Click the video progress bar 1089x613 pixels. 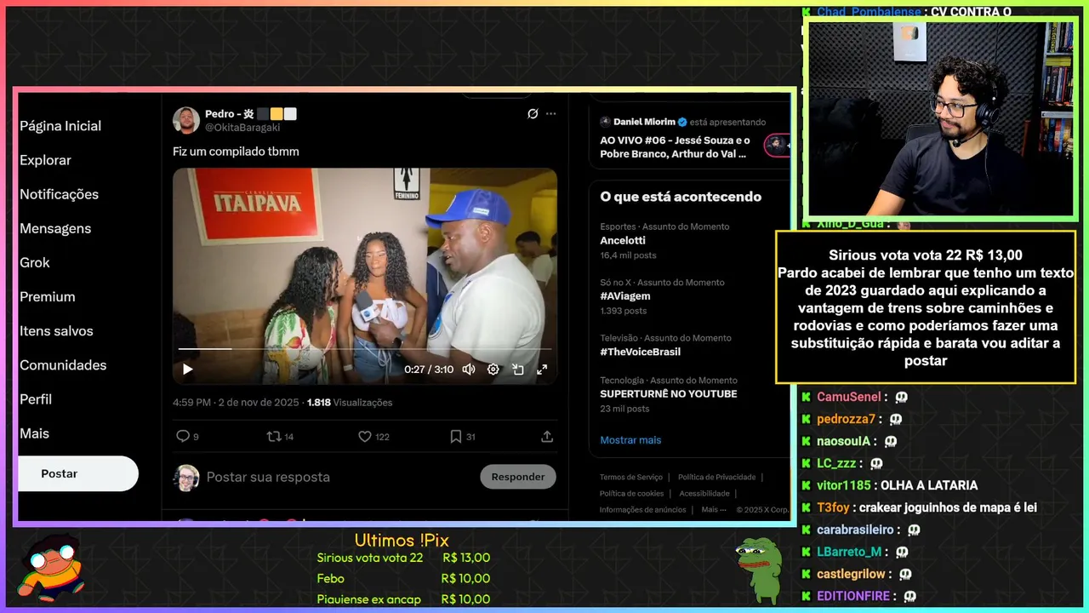pyautogui.click(x=365, y=349)
